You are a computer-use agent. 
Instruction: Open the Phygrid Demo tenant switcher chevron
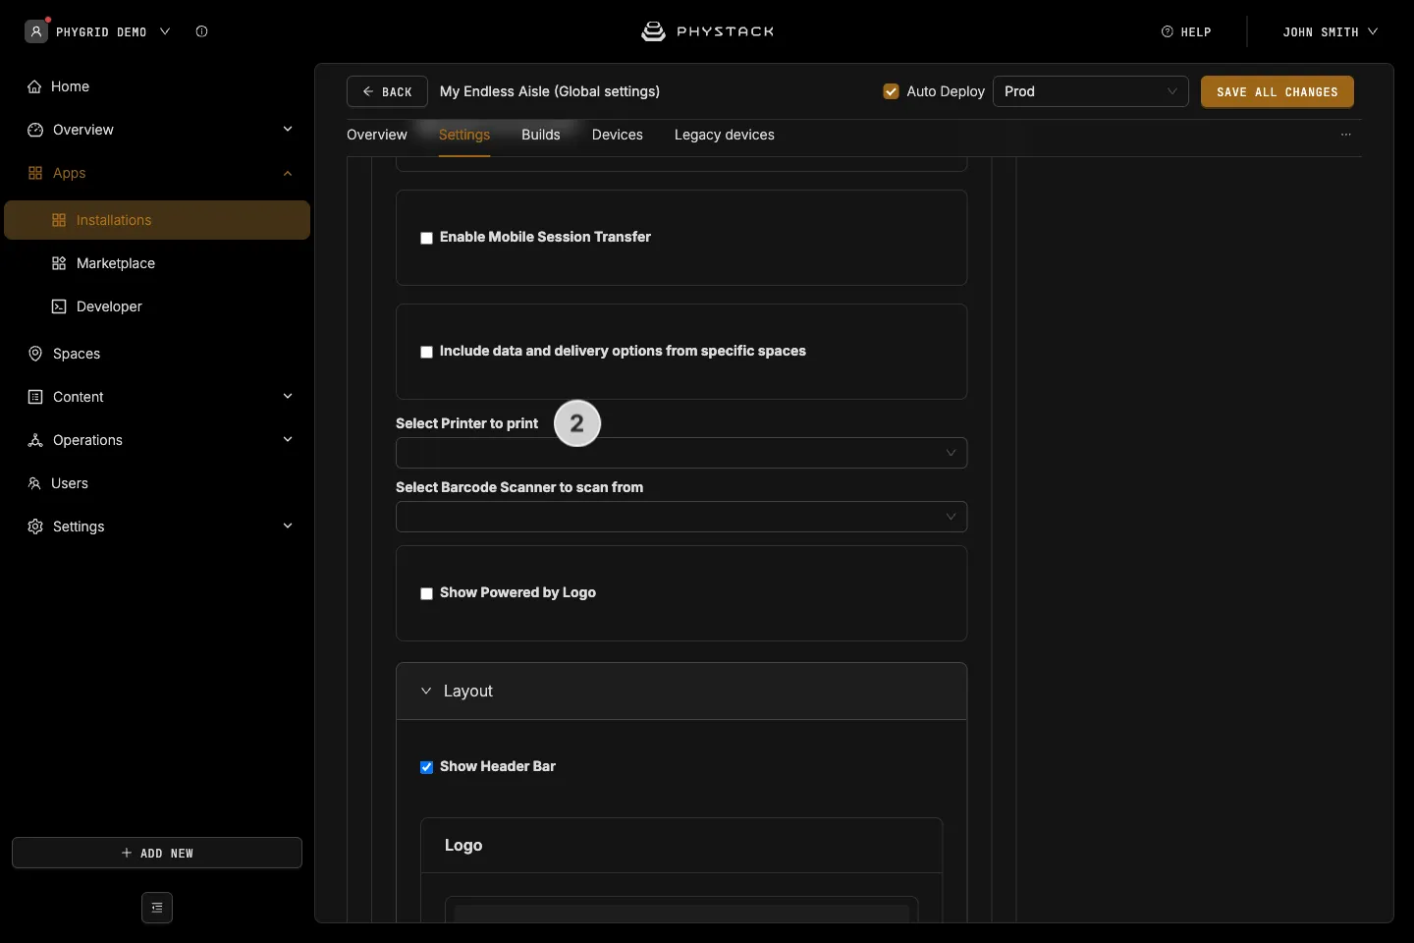[165, 31]
